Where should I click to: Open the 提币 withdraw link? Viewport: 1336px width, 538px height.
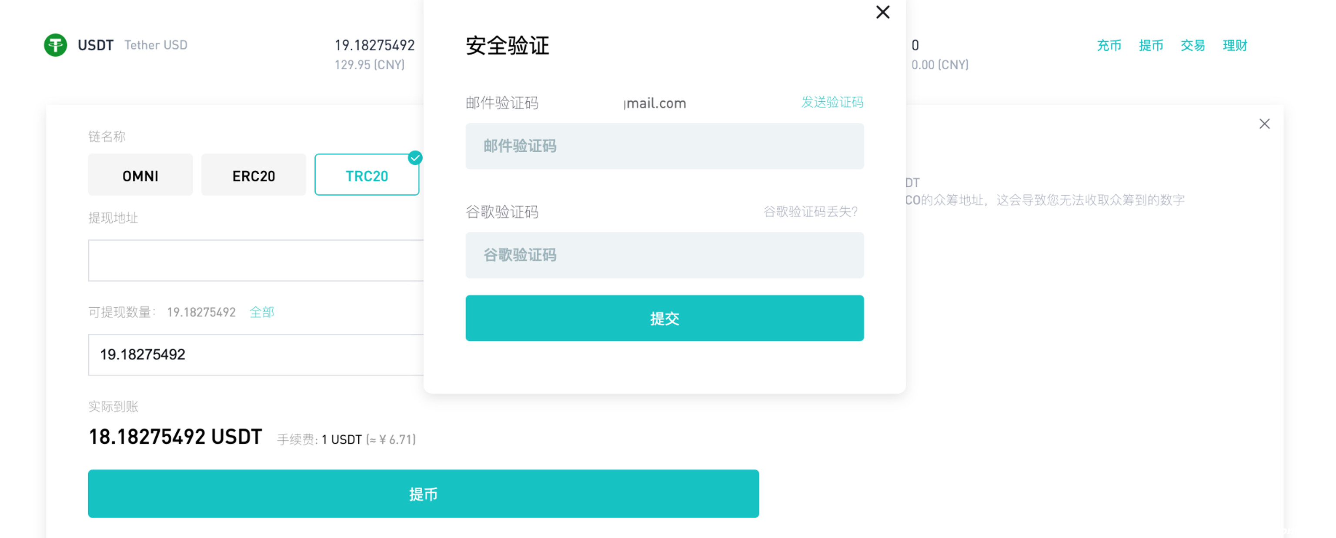pos(1150,46)
